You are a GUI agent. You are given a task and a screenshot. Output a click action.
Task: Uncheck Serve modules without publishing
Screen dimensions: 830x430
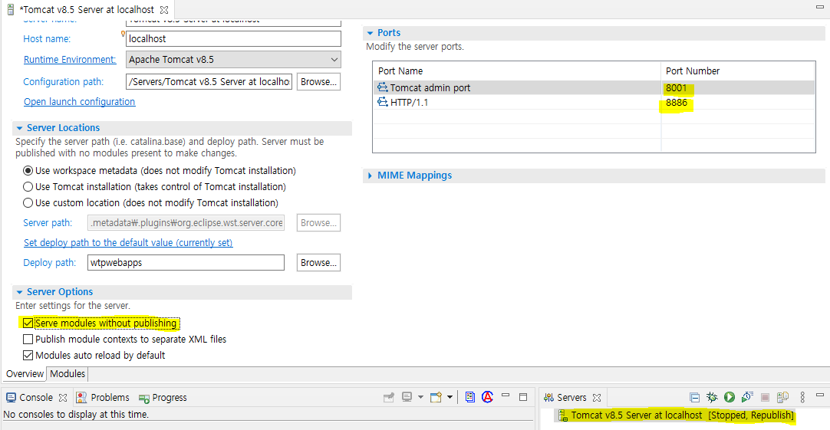tap(28, 323)
